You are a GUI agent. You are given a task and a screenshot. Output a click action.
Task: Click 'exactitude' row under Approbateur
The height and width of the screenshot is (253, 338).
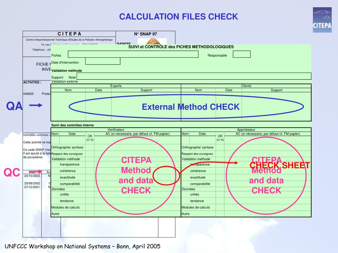click(x=198, y=177)
